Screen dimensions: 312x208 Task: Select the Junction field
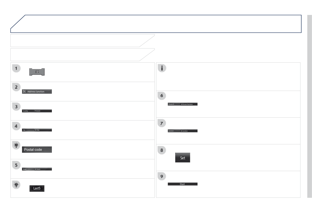pyautogui.click(x=183, y=131)
